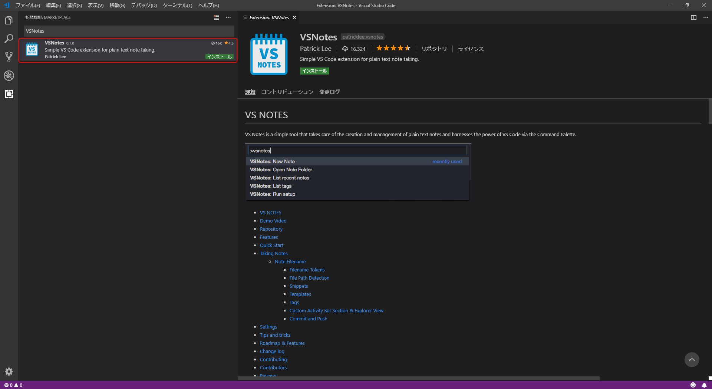Click the Demo Video contents link

pos(273,221)
